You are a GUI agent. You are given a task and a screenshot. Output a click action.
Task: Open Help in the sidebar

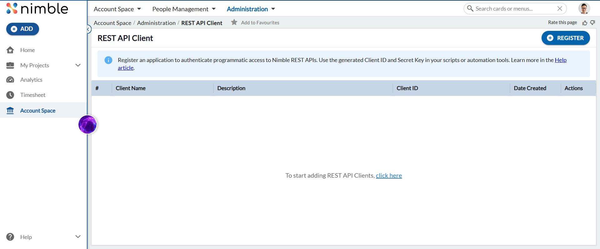[26, 237]
